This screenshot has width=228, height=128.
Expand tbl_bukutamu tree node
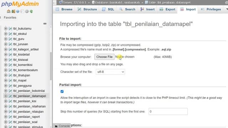[6, 28]
